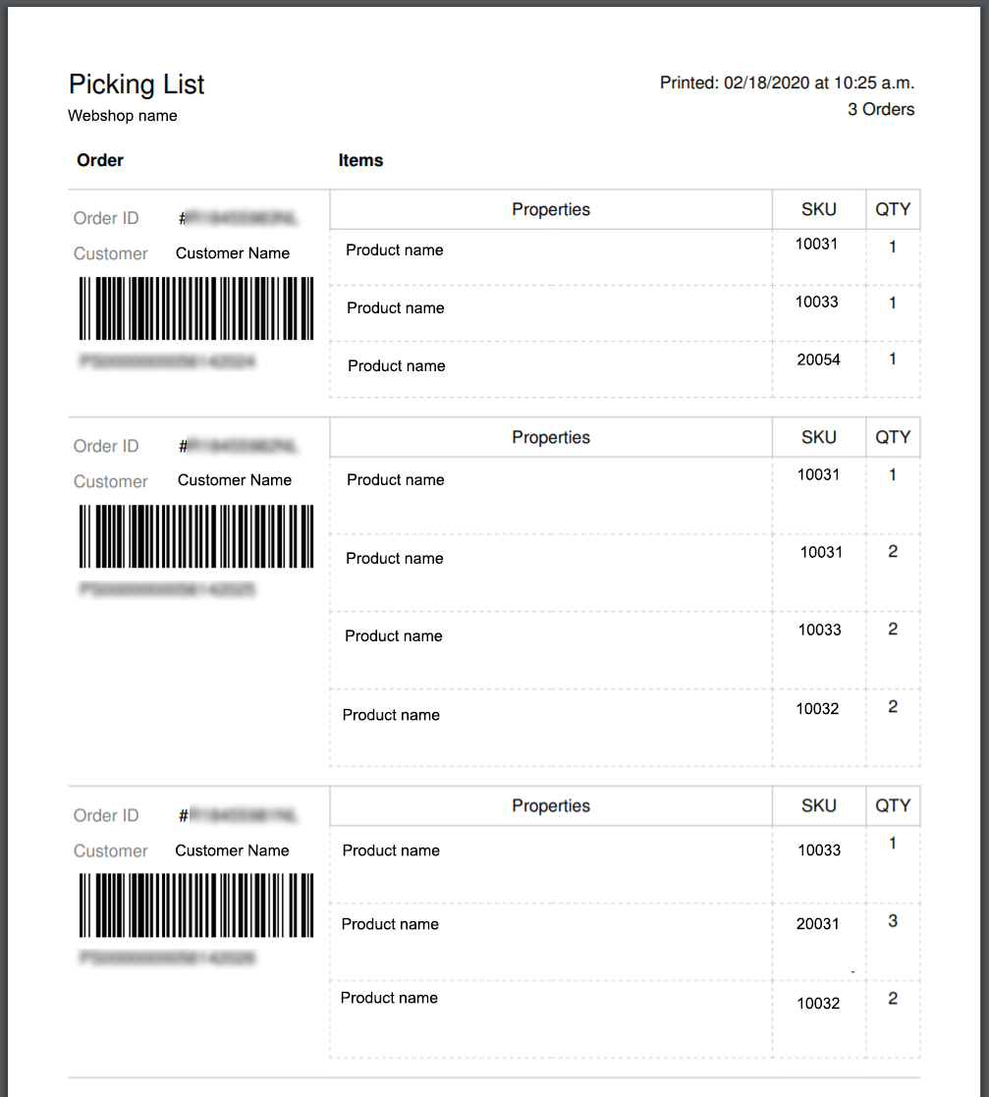Click the QTY header in third order
The width and height of the screenshot is (989, 1097).
point(893,806)
